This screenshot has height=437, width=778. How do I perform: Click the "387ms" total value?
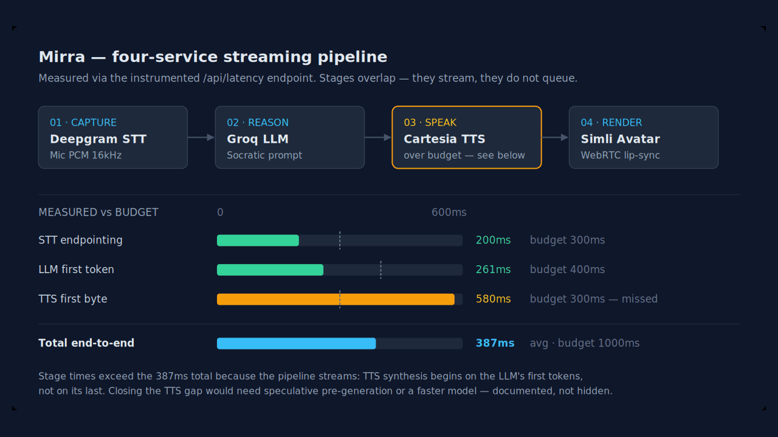coord(495,344)
